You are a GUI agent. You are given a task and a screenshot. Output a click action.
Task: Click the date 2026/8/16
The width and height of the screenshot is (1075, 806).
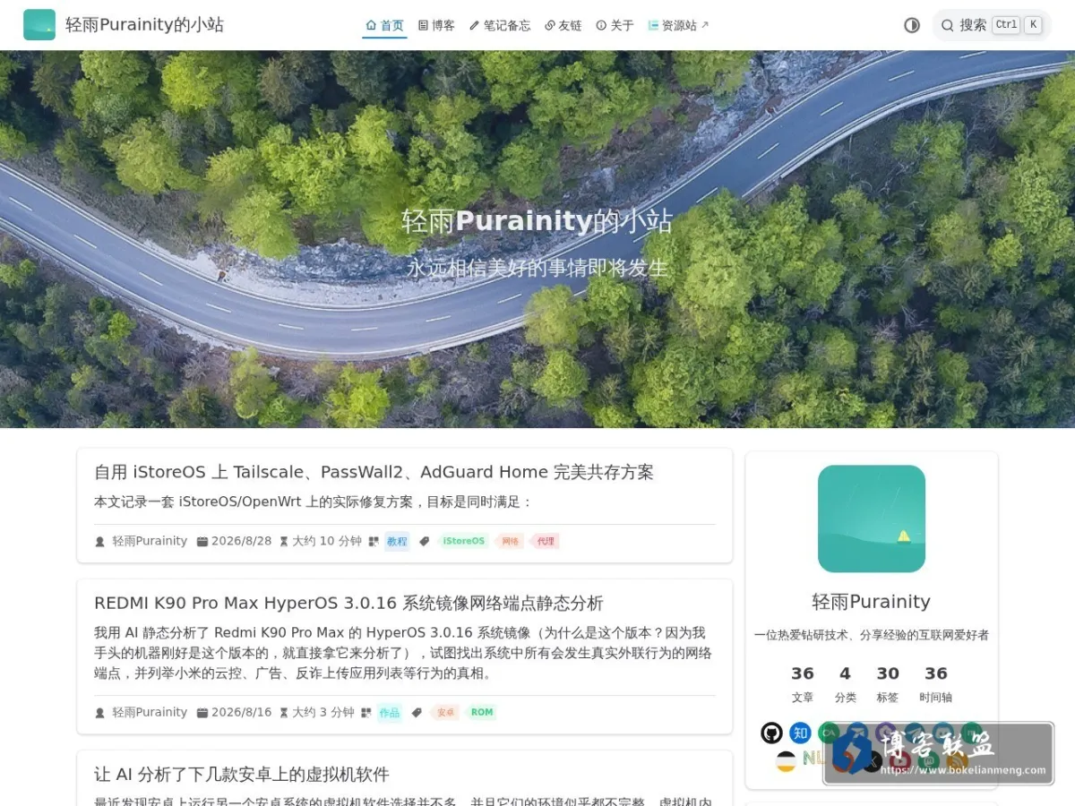pos(241,713)
